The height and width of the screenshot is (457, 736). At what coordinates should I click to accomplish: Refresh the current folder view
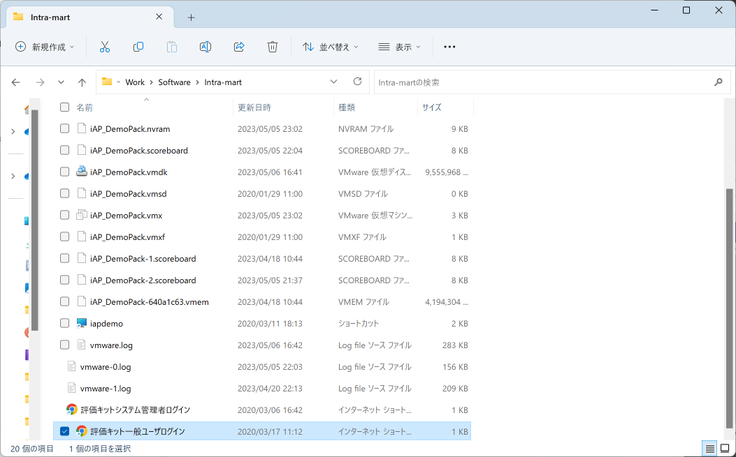(x=357, y=82)
